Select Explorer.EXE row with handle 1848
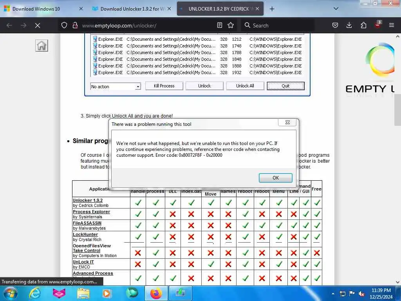Screen dimensions: 401x301 click(197, 59)
